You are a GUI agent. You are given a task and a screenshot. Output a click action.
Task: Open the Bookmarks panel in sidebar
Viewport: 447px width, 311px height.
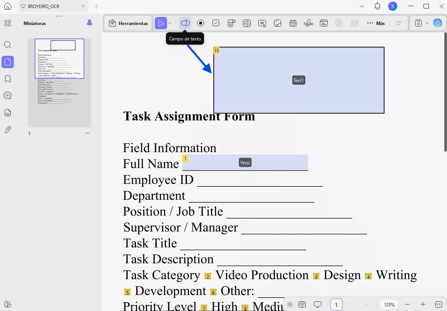point(8,79)
